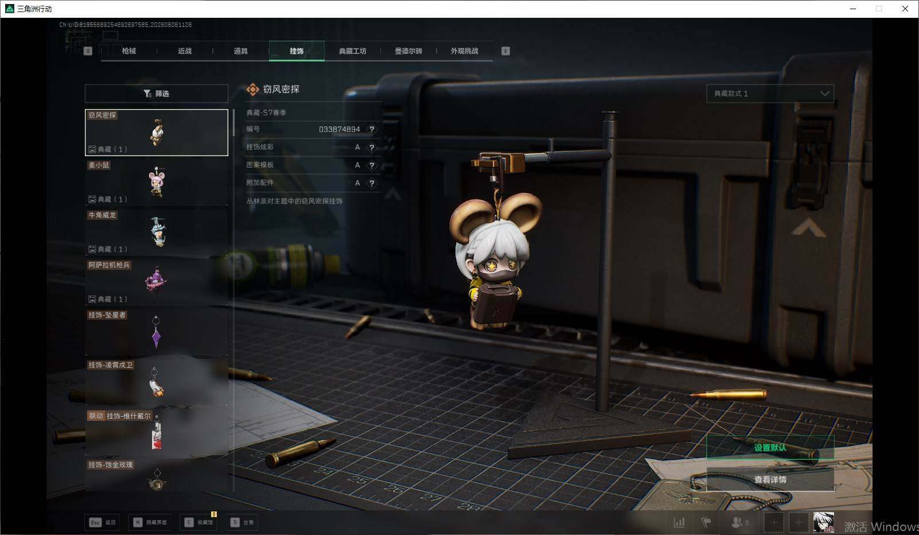919x535 pixels.
Task: Select the 窃风密探 charm item
Action: (x=157, y=133)
